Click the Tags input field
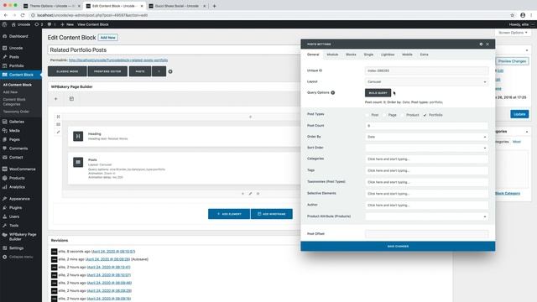This screenshot has width=537, height=302. point(426,170)
